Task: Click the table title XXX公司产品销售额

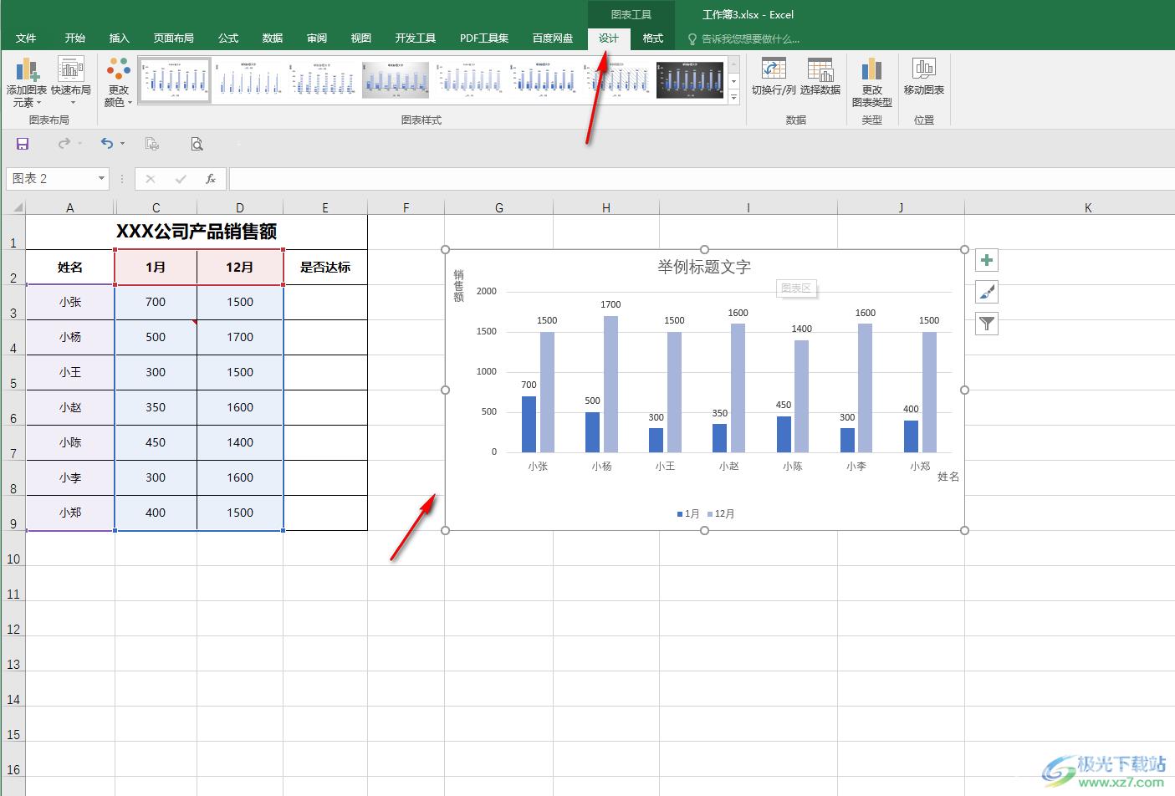Action: coord(197,232)
